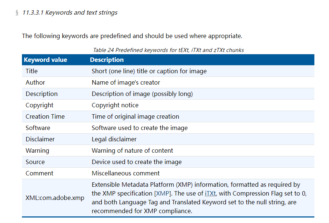Image resolution: width=329 pixels, height=223 pixels.
Task: Click the section anchor symbol beside 11.3.3.1
Action: [x=17, y=12]
